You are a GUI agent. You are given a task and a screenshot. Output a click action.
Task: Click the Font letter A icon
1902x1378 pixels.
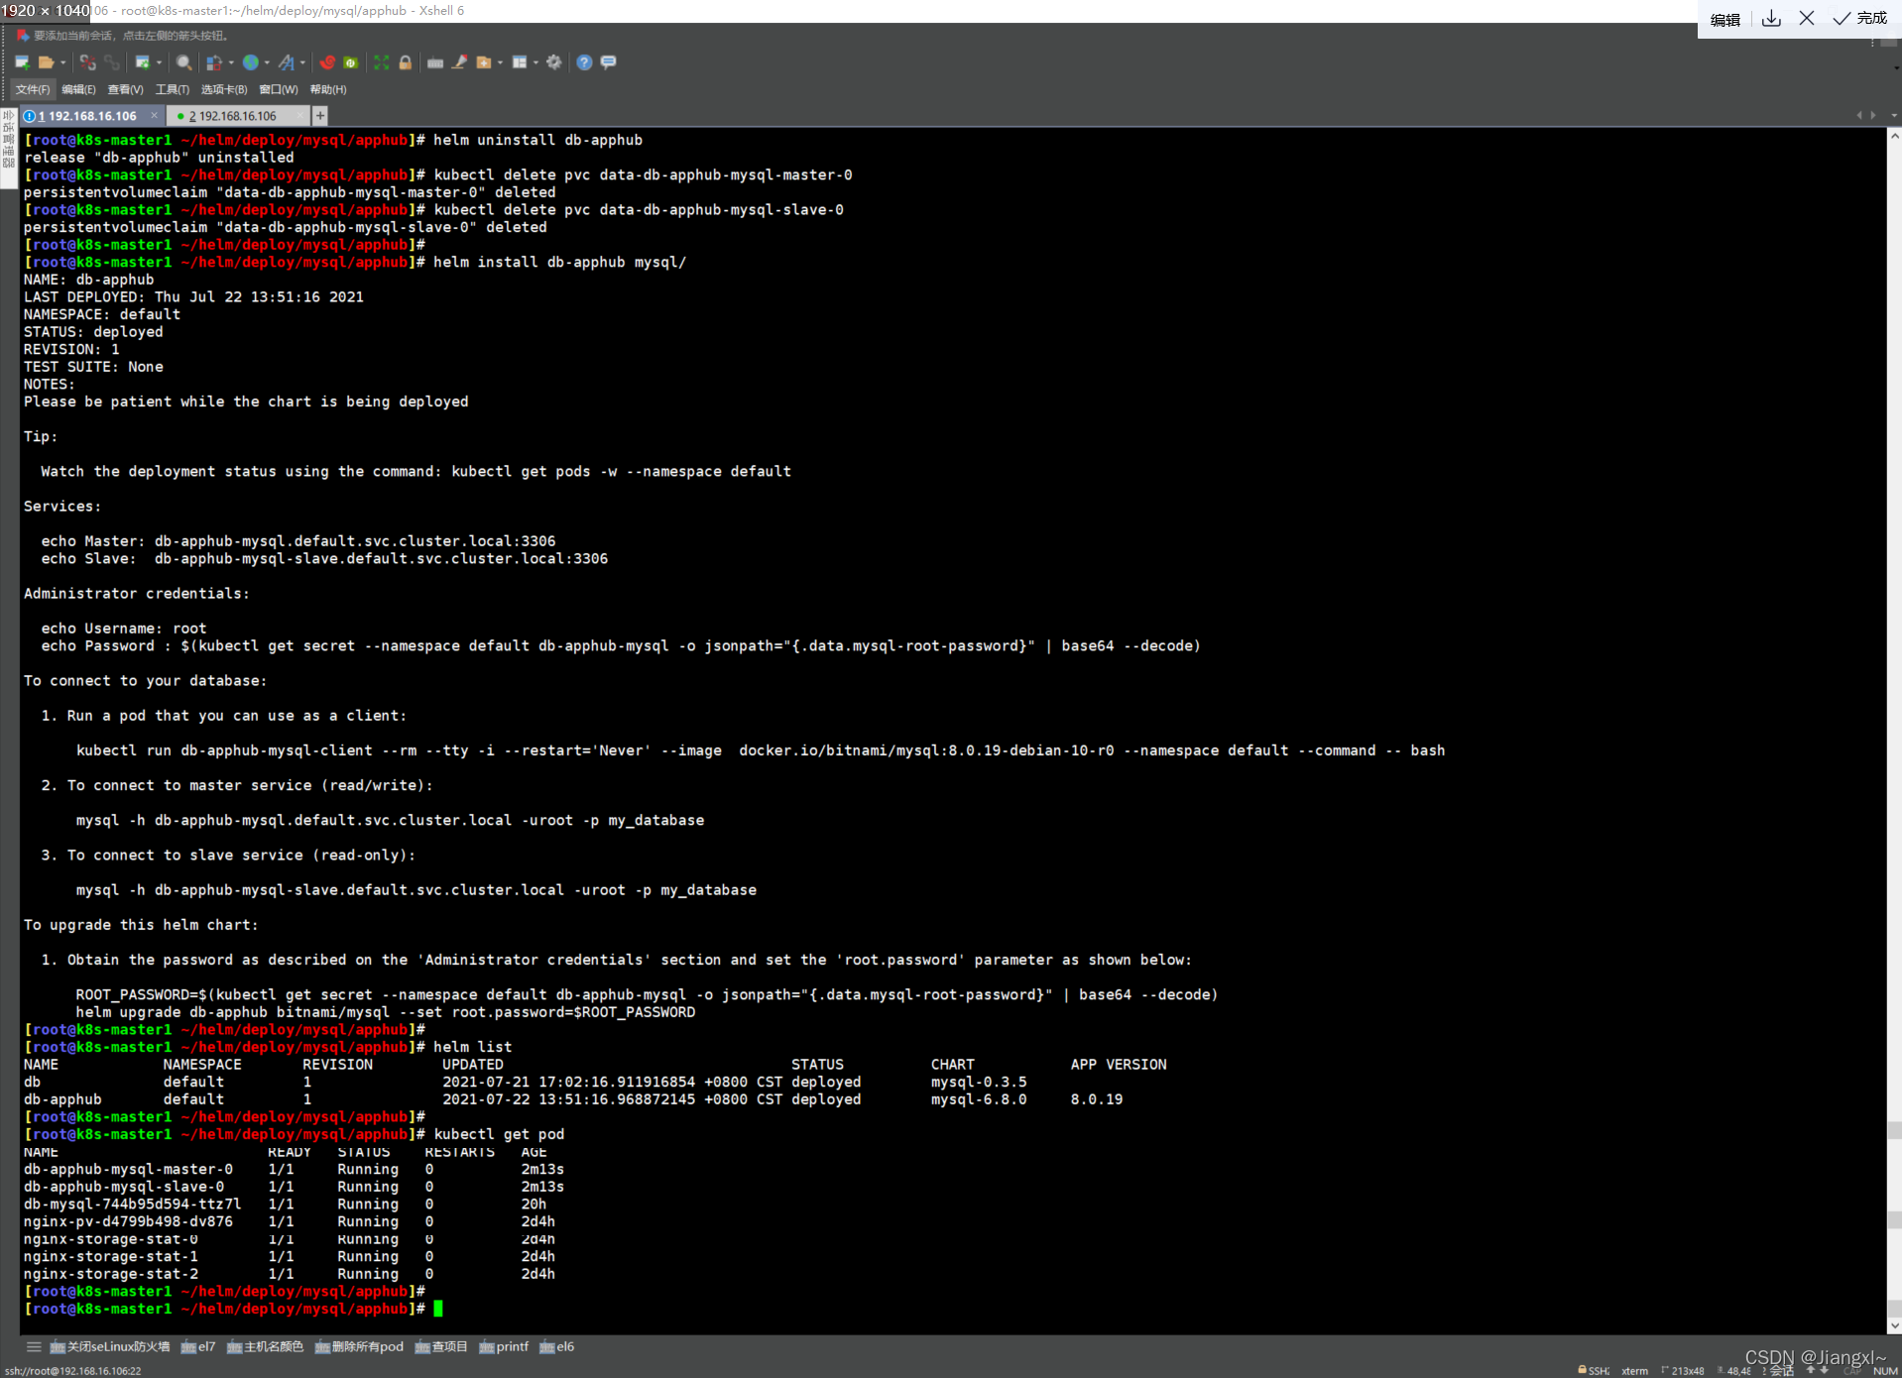click(287, 62)
